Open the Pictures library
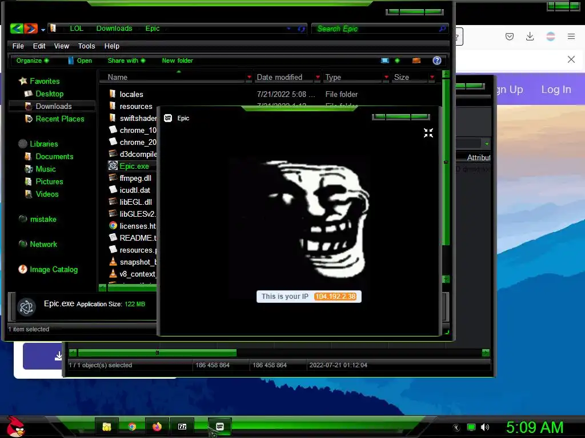The image size is (585, 438). tap(49, 181)
